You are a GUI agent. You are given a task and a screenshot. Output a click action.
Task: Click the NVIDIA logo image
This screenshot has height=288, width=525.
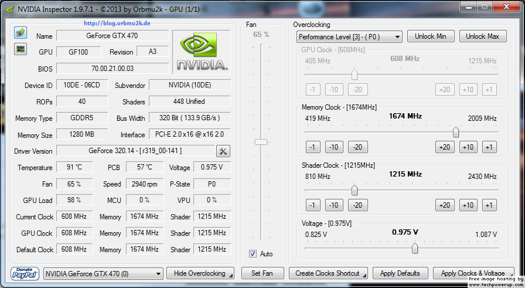pyautogui.click(x=202, y=52)
